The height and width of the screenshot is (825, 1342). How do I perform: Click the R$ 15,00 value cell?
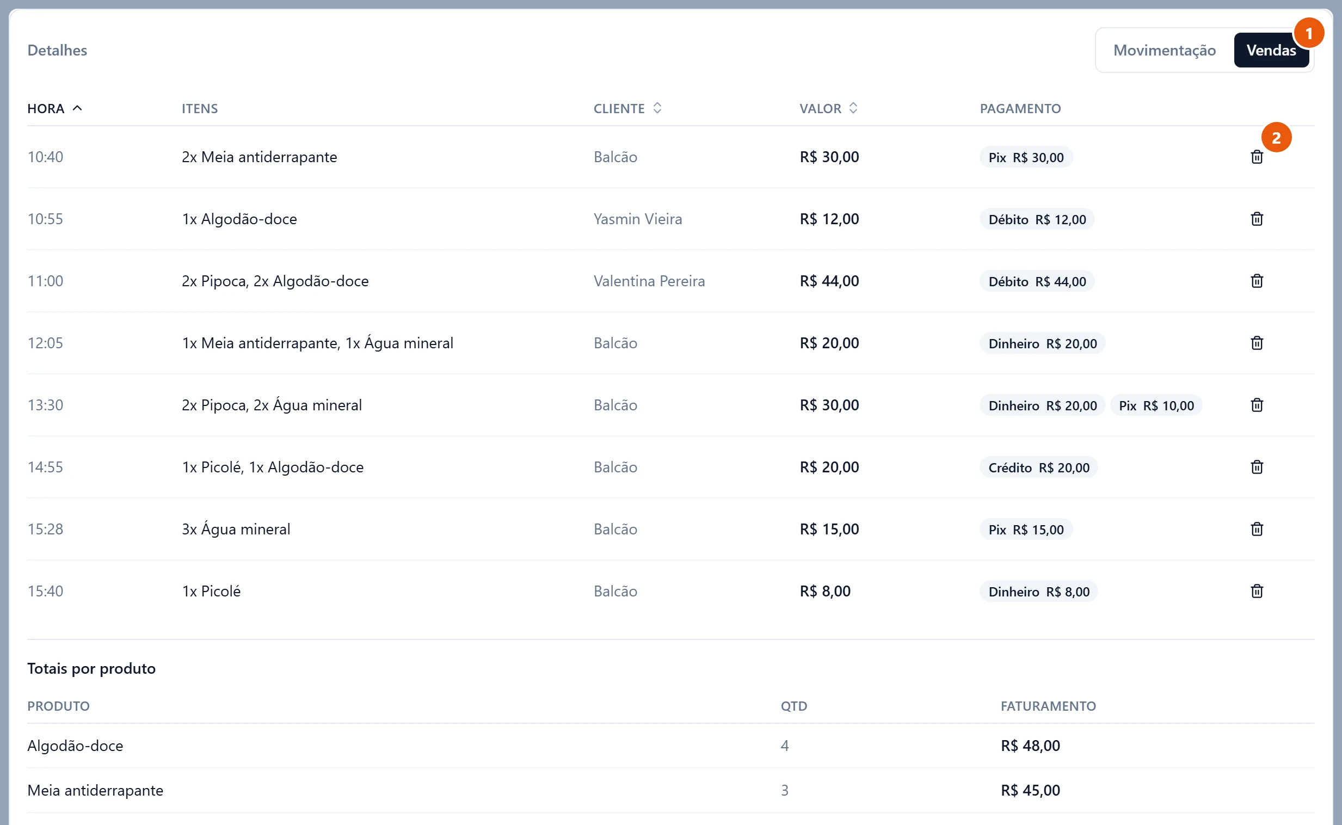click(x=829, y=530)
